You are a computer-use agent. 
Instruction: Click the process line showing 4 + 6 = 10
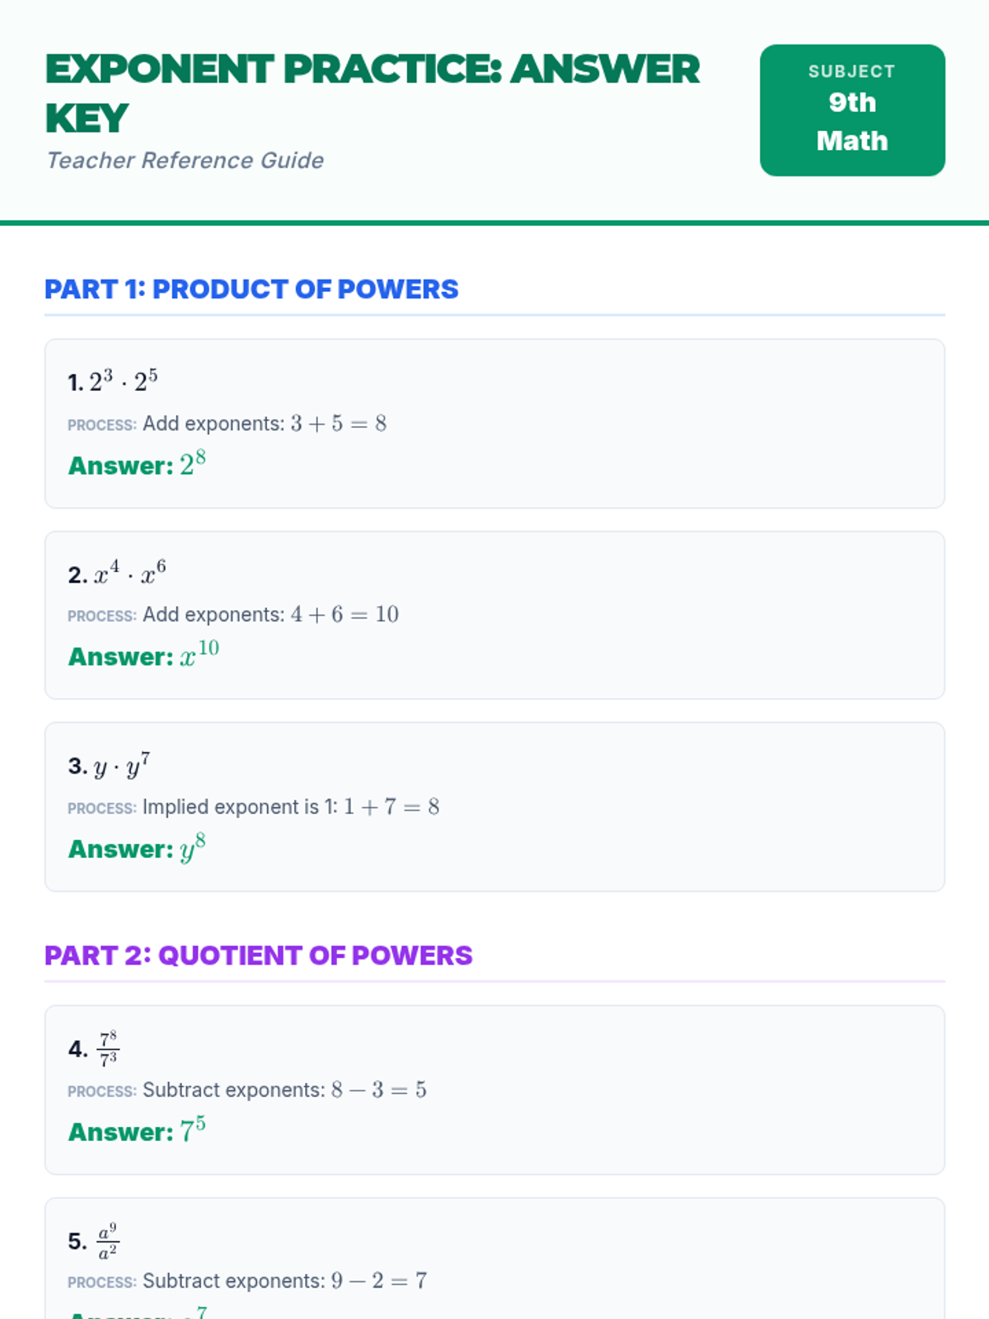[233, 615]
